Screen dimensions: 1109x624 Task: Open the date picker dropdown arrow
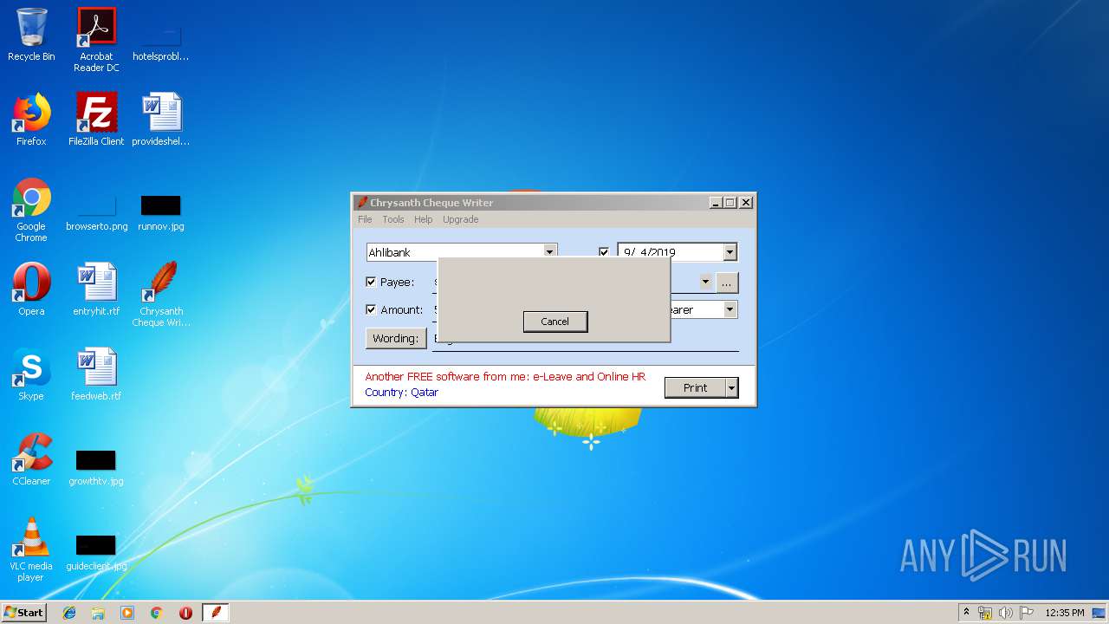click(730, 252)
